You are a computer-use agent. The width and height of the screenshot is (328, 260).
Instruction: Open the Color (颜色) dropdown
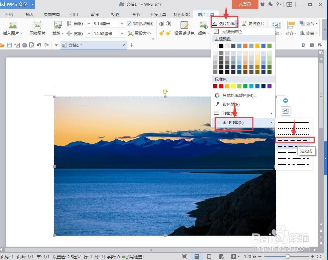(203, 33)
